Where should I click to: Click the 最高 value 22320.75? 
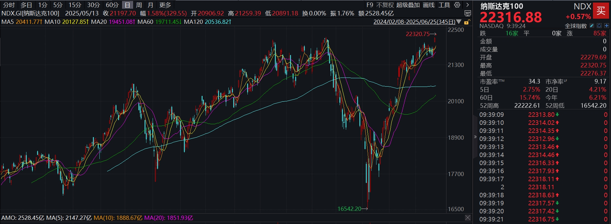pos(594,65)
